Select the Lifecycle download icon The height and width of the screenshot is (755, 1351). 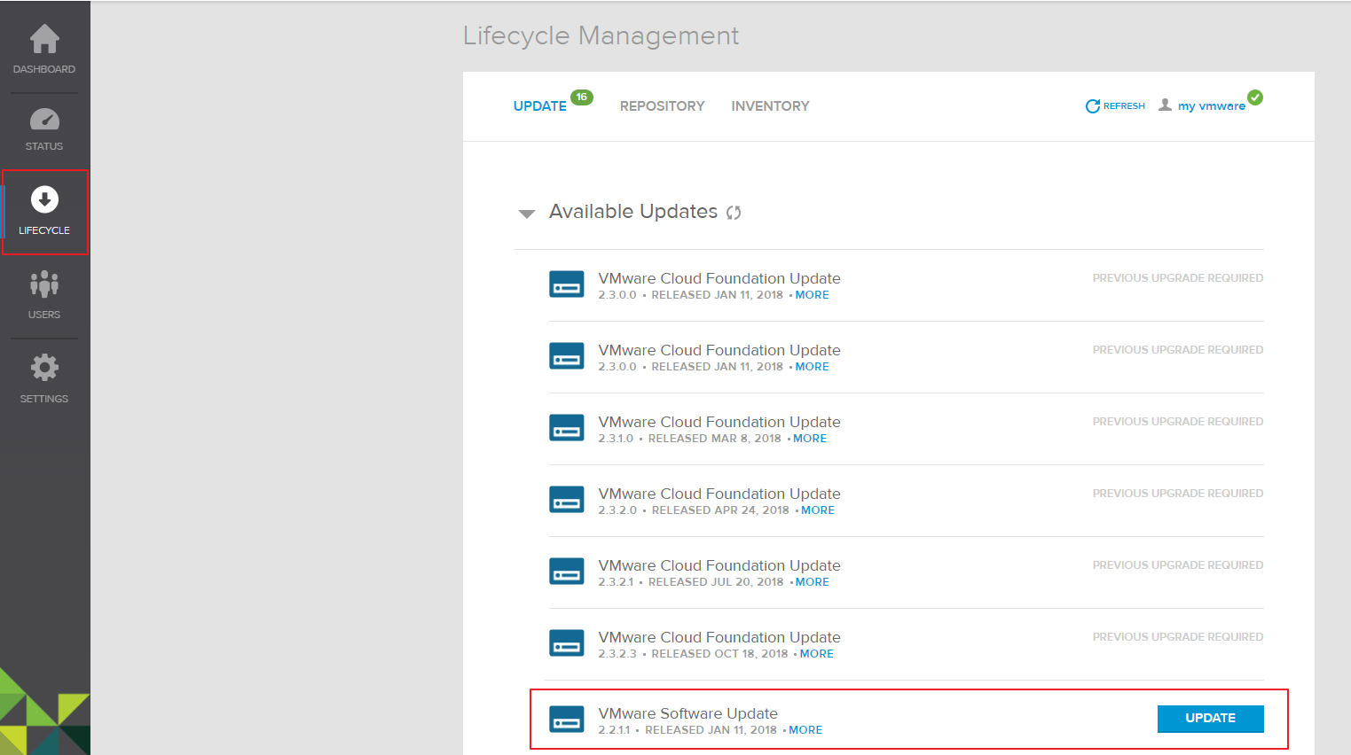44,200
